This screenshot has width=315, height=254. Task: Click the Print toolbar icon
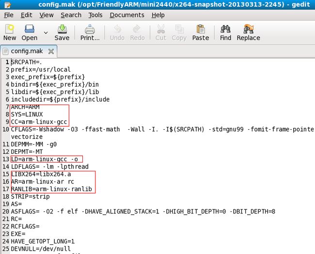click(x=90, y=29)
